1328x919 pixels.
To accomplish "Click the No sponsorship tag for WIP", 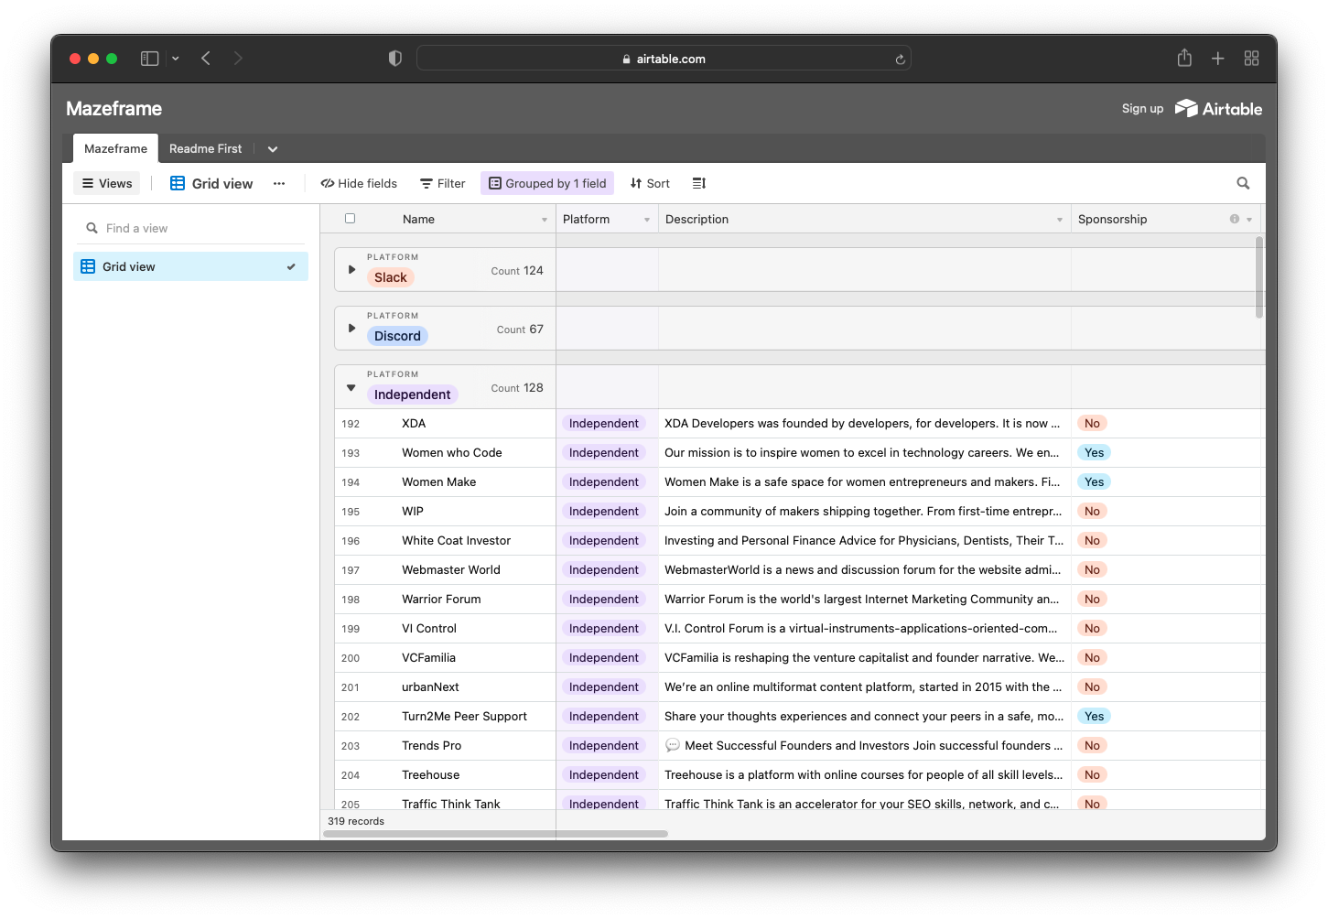I will pyautogui.click(x=1092, y=512).
